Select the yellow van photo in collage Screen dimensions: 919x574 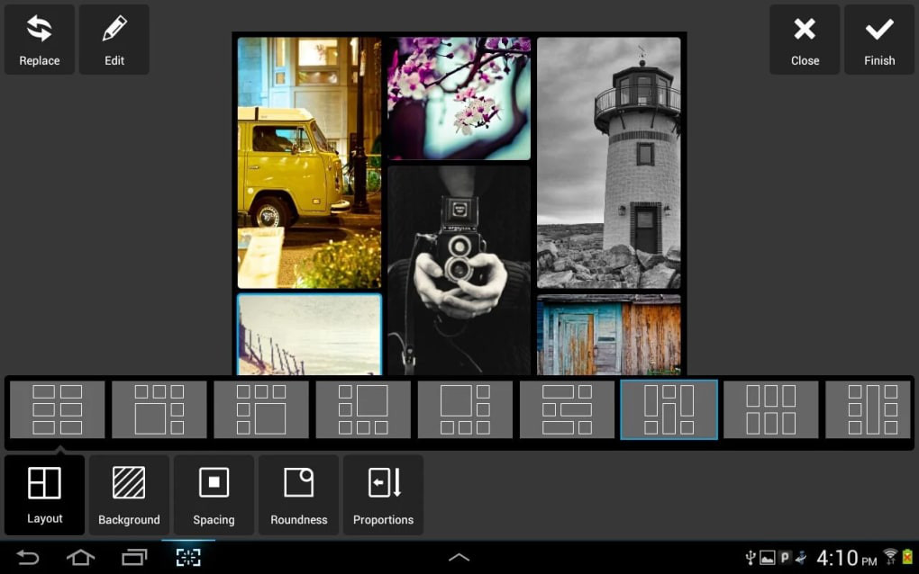(x=309, y=163)
